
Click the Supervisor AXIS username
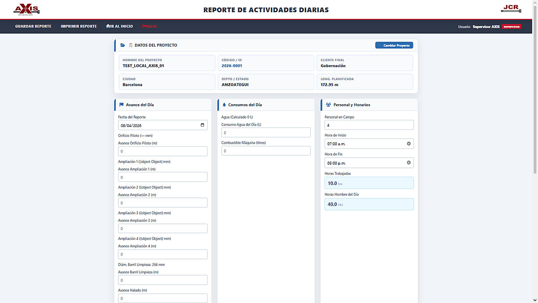[486, 26]
